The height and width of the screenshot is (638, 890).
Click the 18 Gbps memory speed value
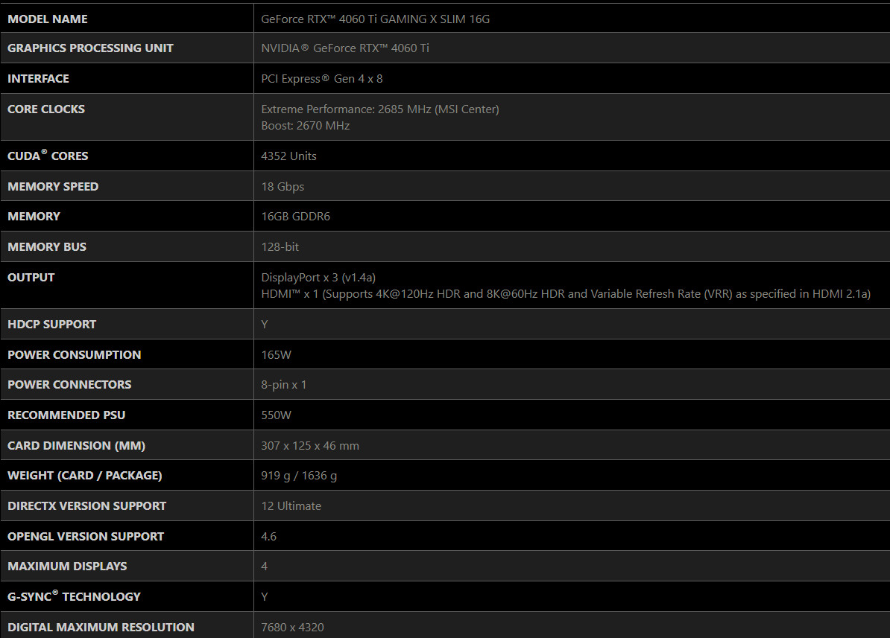[283, 187]
